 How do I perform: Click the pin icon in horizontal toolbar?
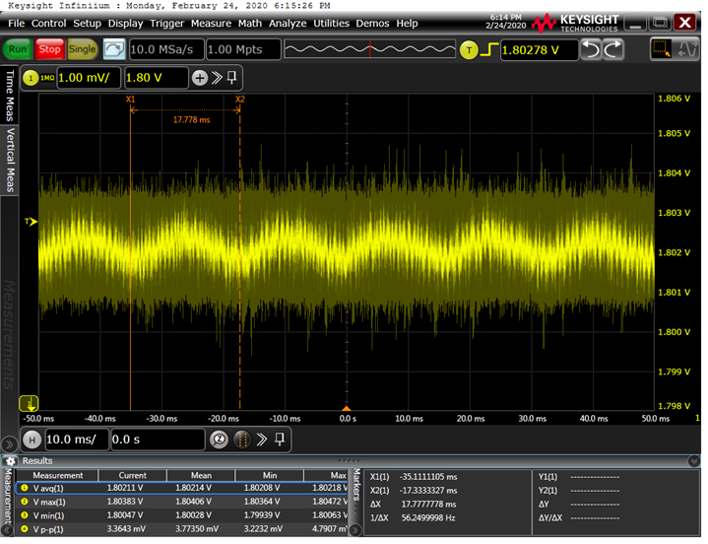(x=280, y=440)
